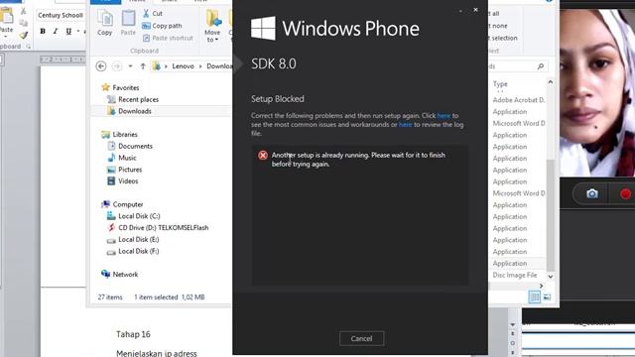Click the webcam video preview
Viewport: 635px width, 357px height.
click(x=597, y=93)
